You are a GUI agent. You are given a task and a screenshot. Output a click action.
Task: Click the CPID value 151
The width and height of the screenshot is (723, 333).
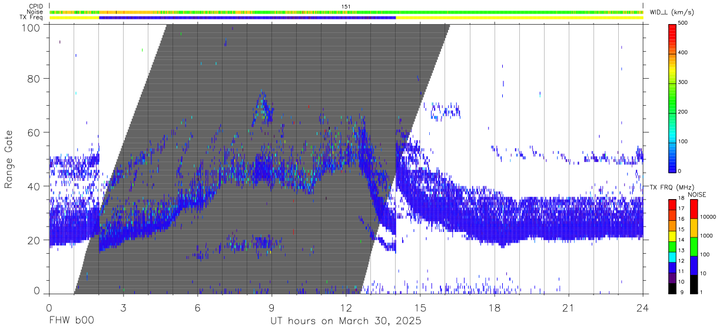(346, 6)
